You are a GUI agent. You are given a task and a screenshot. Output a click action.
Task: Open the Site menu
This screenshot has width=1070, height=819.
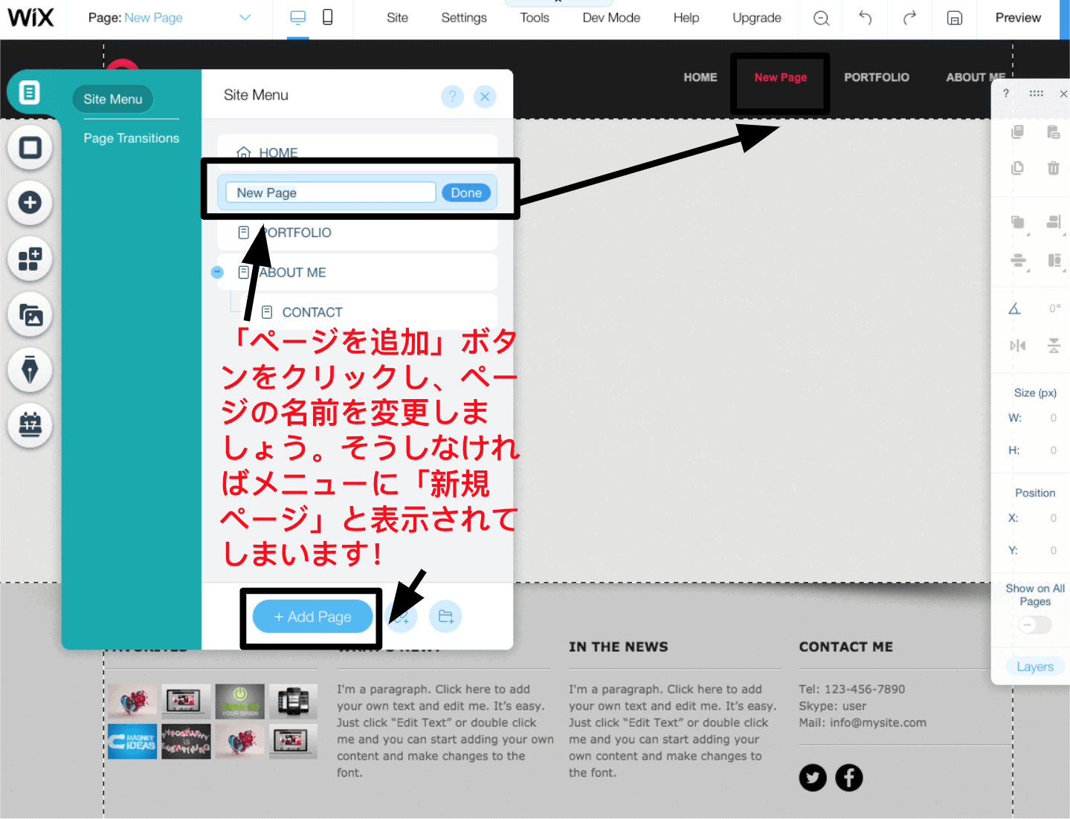pos(397,18)
